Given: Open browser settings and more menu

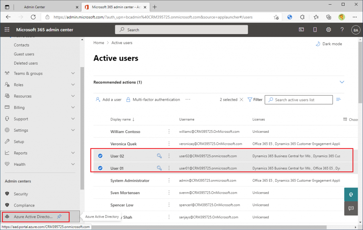Looking at the screenshot, I should click(x=354, y=17).
